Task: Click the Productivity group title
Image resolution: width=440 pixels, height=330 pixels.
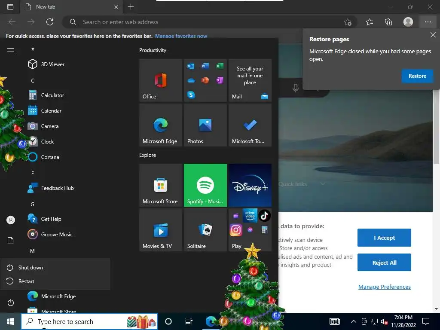Action: 153,50
